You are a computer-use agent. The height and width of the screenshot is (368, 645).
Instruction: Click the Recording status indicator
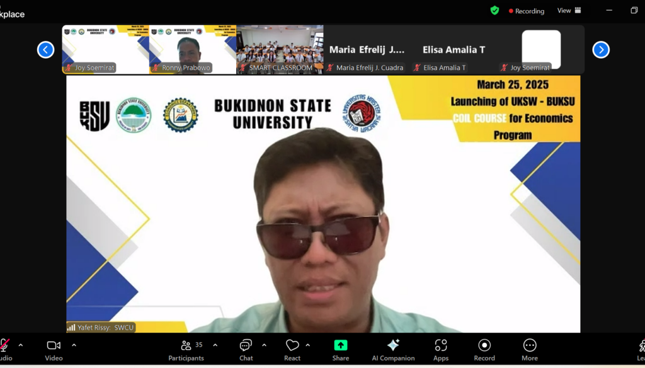click(x=527, y=11)
